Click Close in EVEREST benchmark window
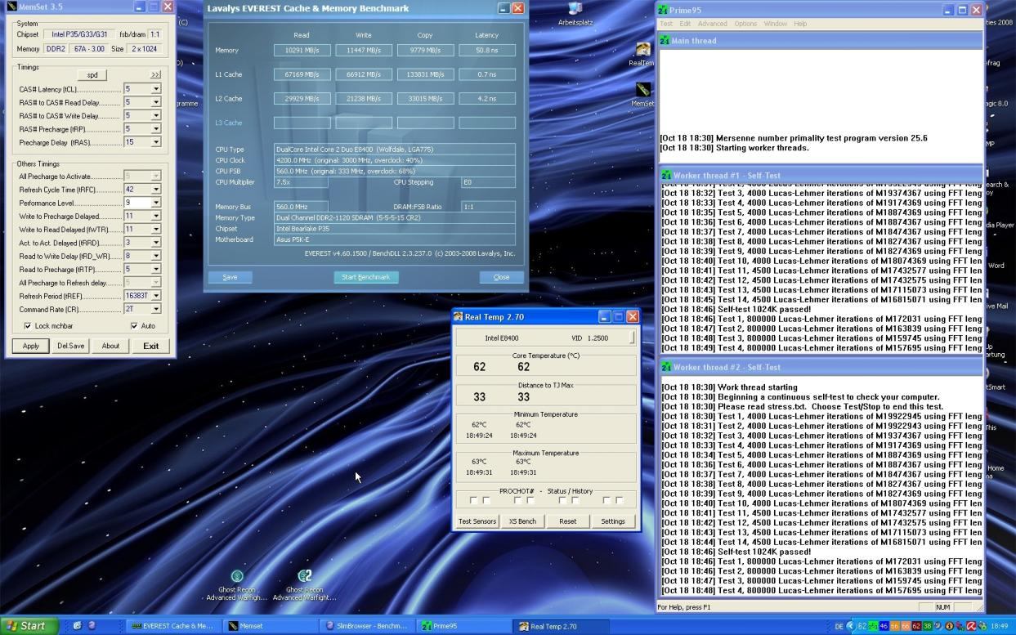Viewport: 1016px width, 635px height. tap(502, 277)
